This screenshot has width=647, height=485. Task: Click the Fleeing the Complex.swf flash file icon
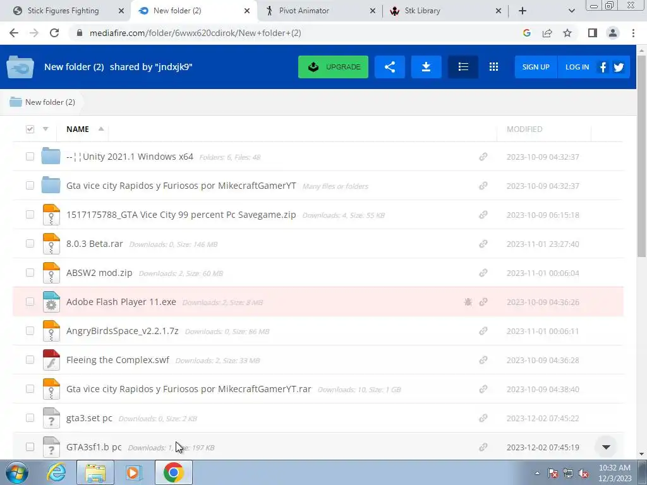click(51, 359)
